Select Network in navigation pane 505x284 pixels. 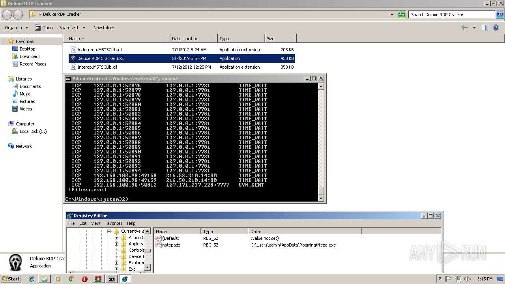click(20, 146)
